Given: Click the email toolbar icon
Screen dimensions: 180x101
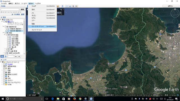Looking at the screenshot, I should point(67,6).
